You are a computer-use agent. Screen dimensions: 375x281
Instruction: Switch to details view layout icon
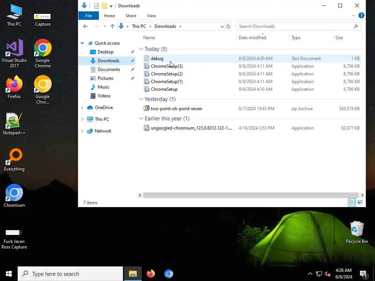point(352,202)
